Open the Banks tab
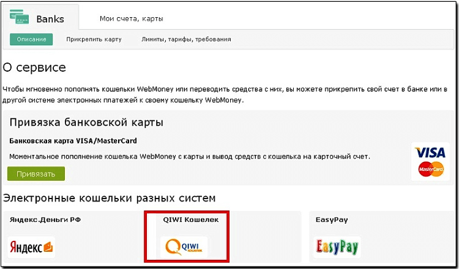This screenshot has height=269, width=459. pyautogui.click(x=40, y=17)
